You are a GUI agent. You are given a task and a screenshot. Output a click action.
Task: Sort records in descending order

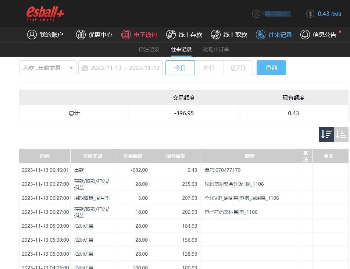coord(326,134)
